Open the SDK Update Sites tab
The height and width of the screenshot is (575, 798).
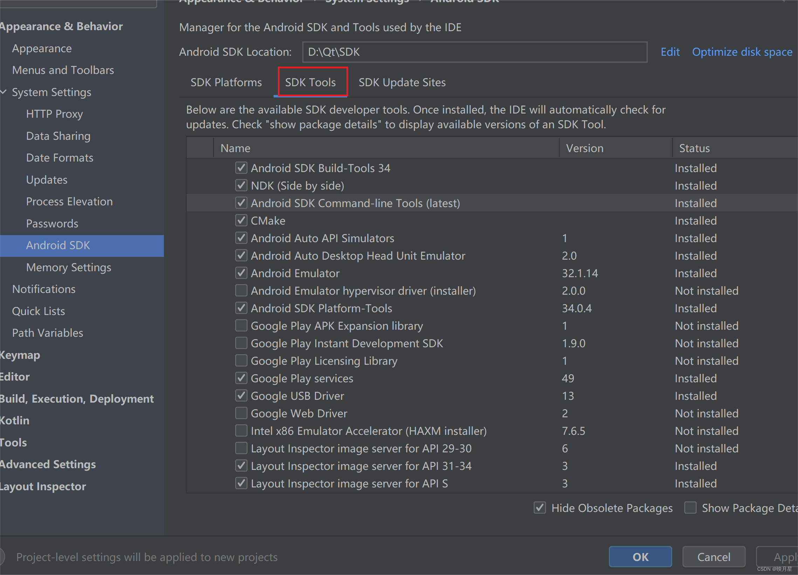point(402,82)
